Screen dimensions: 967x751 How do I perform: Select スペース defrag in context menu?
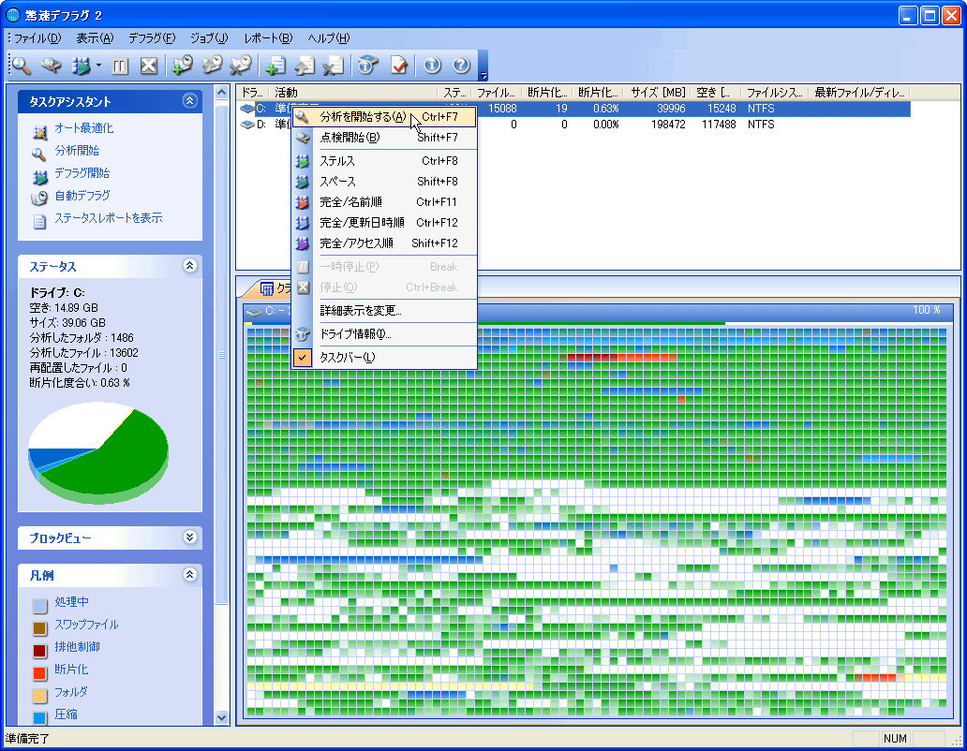coord(383,182)
